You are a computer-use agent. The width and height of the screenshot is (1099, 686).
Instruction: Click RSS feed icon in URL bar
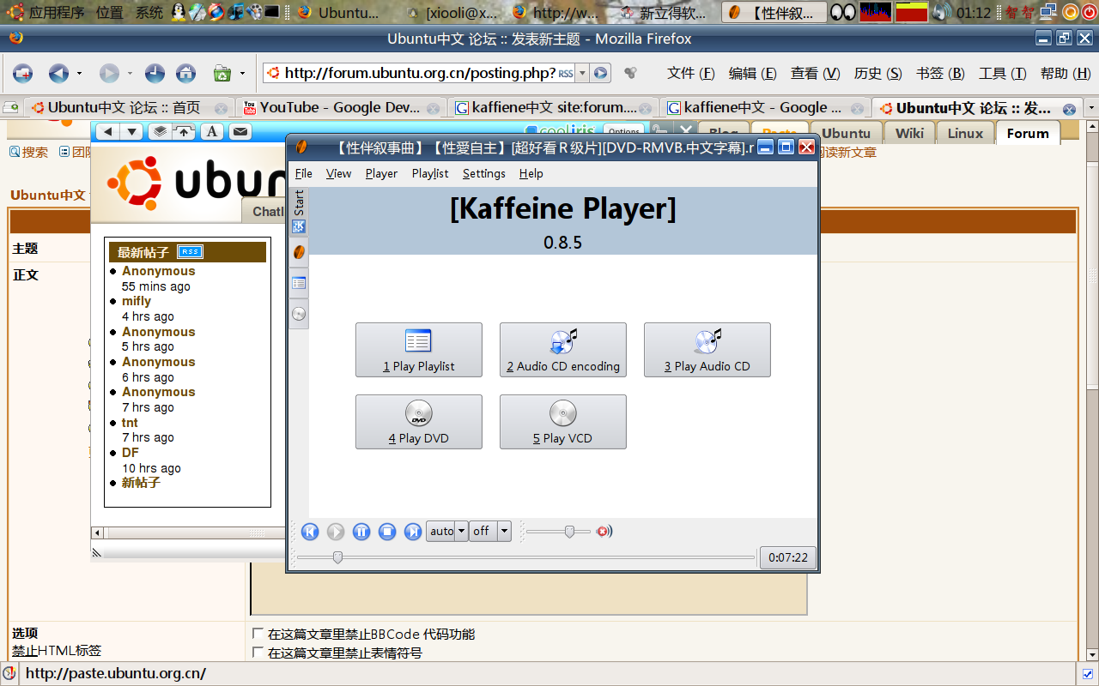566,74
